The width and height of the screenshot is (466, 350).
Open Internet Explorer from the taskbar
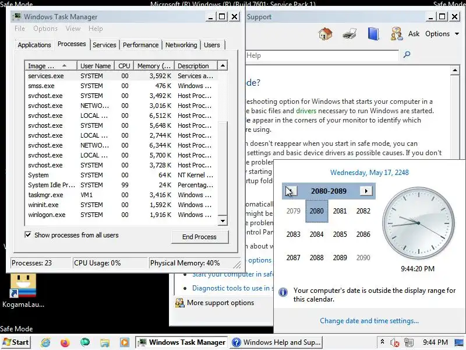point(45,342)
